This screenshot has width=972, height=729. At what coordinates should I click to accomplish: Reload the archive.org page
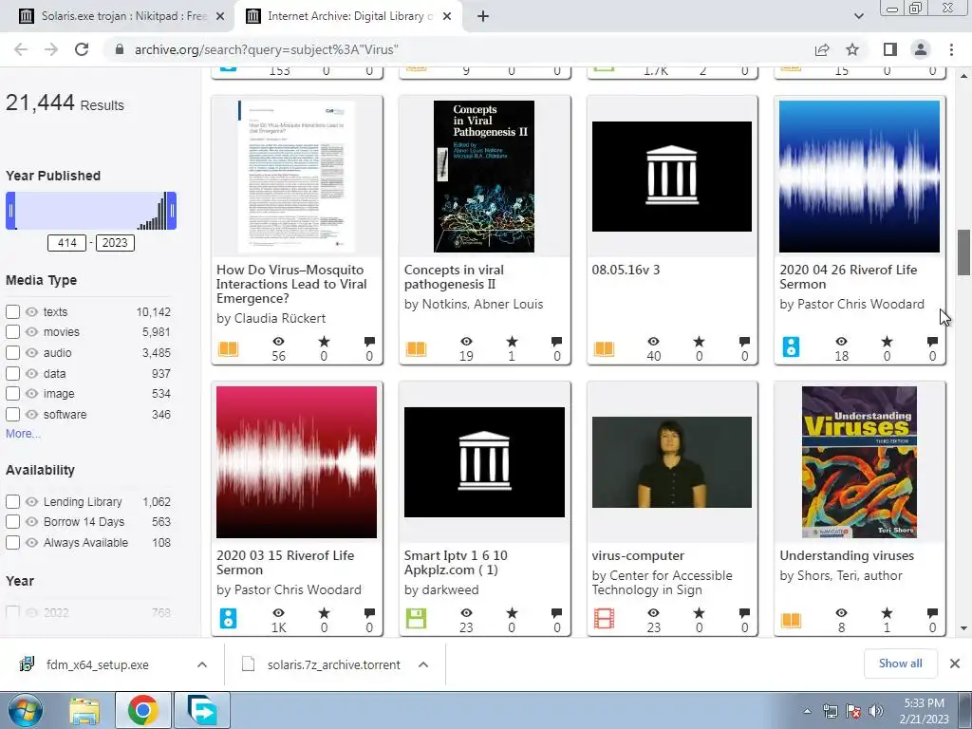coord(82,49)
